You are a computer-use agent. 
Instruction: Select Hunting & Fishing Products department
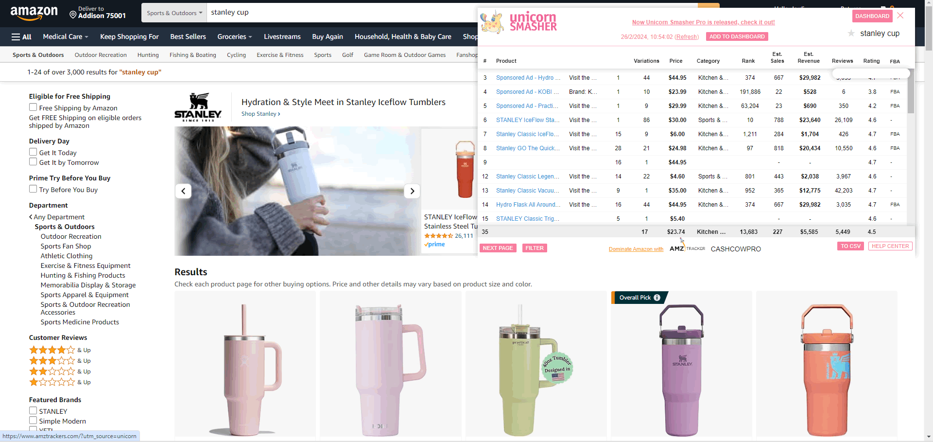pyautogui.click(x=83, y=276)
